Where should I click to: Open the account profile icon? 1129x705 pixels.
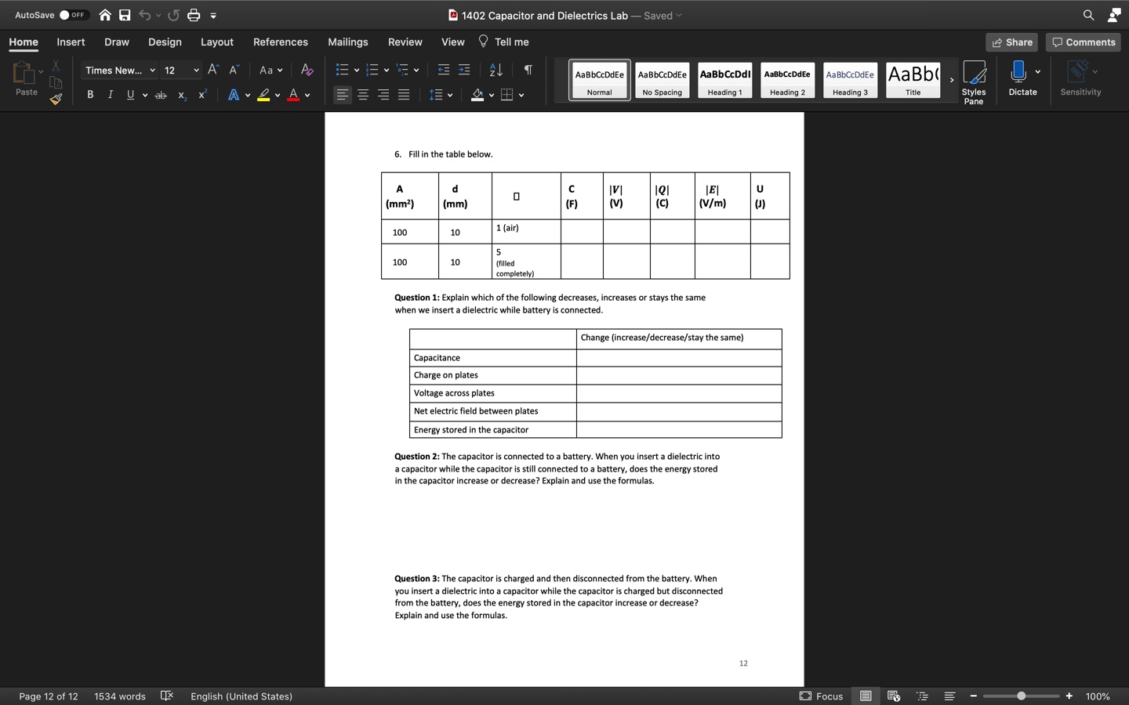point(1113,15)
